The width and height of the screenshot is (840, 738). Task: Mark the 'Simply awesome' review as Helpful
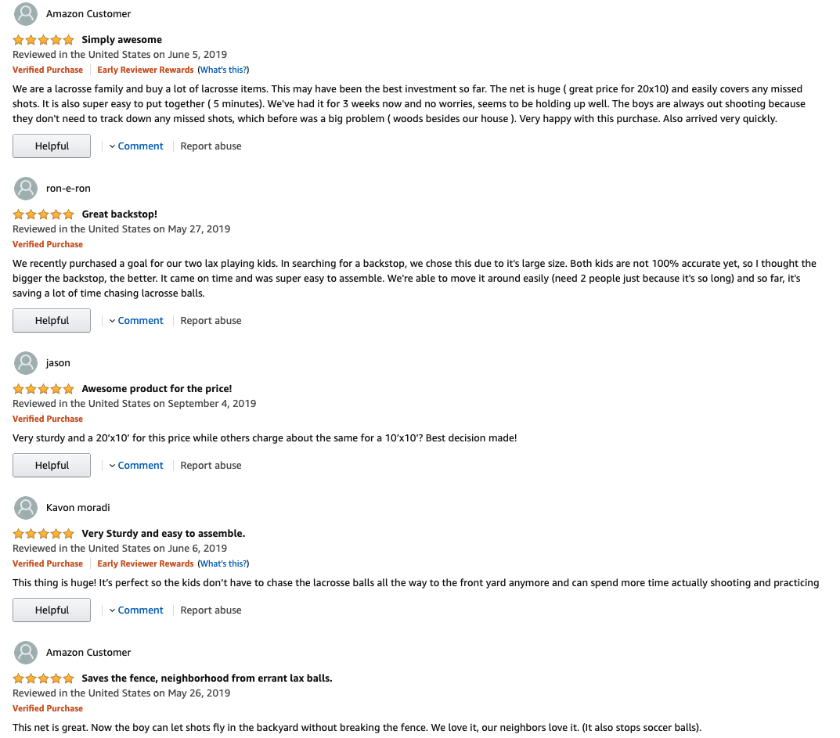click(x=52, y=146)
